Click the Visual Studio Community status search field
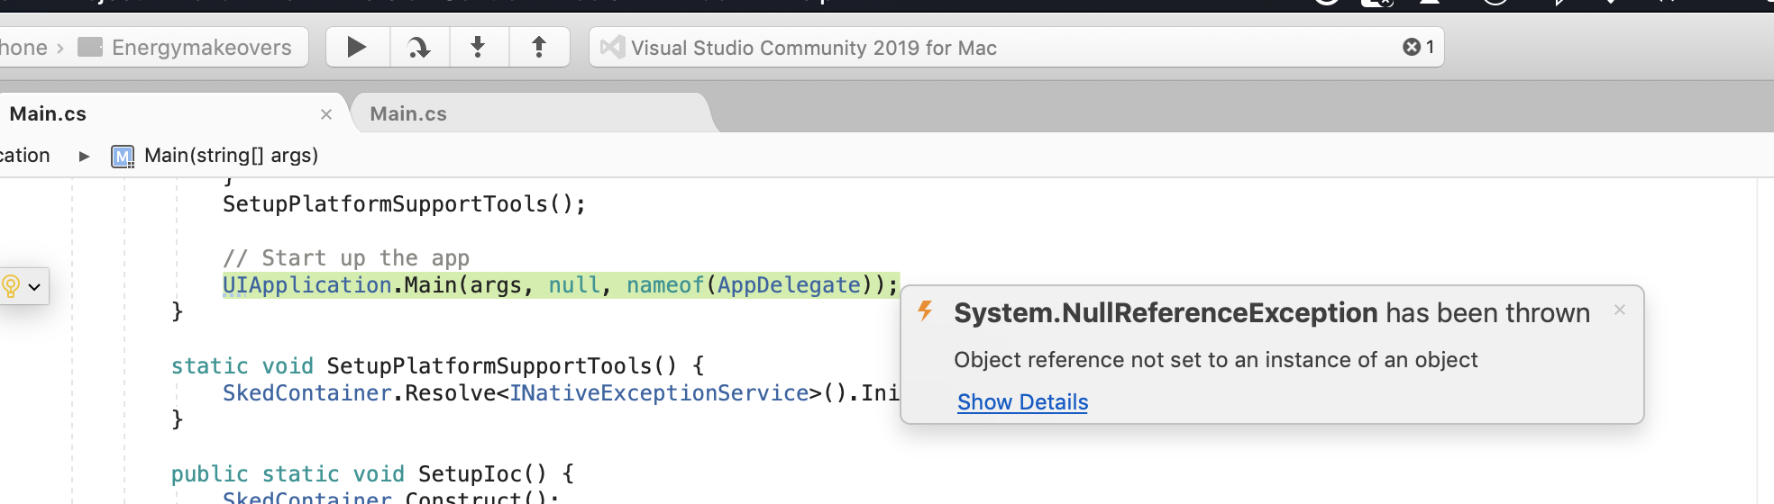This screenshot has width=1774, height=504. (x=1016, y=47)
